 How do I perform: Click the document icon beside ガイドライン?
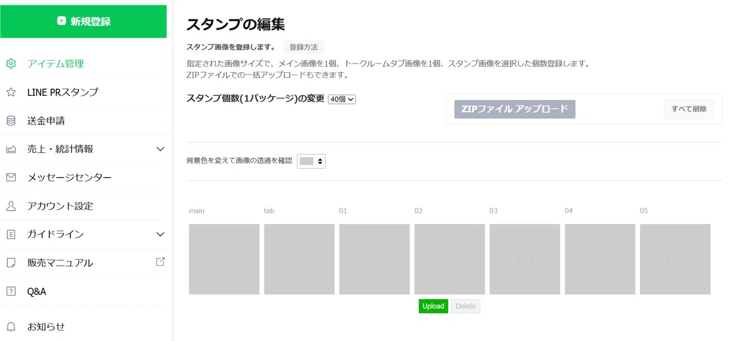tap(11, 234)
